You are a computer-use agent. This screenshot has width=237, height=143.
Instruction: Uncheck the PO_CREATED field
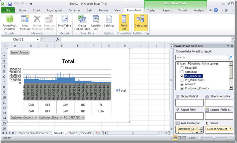[x=182, y=76]
